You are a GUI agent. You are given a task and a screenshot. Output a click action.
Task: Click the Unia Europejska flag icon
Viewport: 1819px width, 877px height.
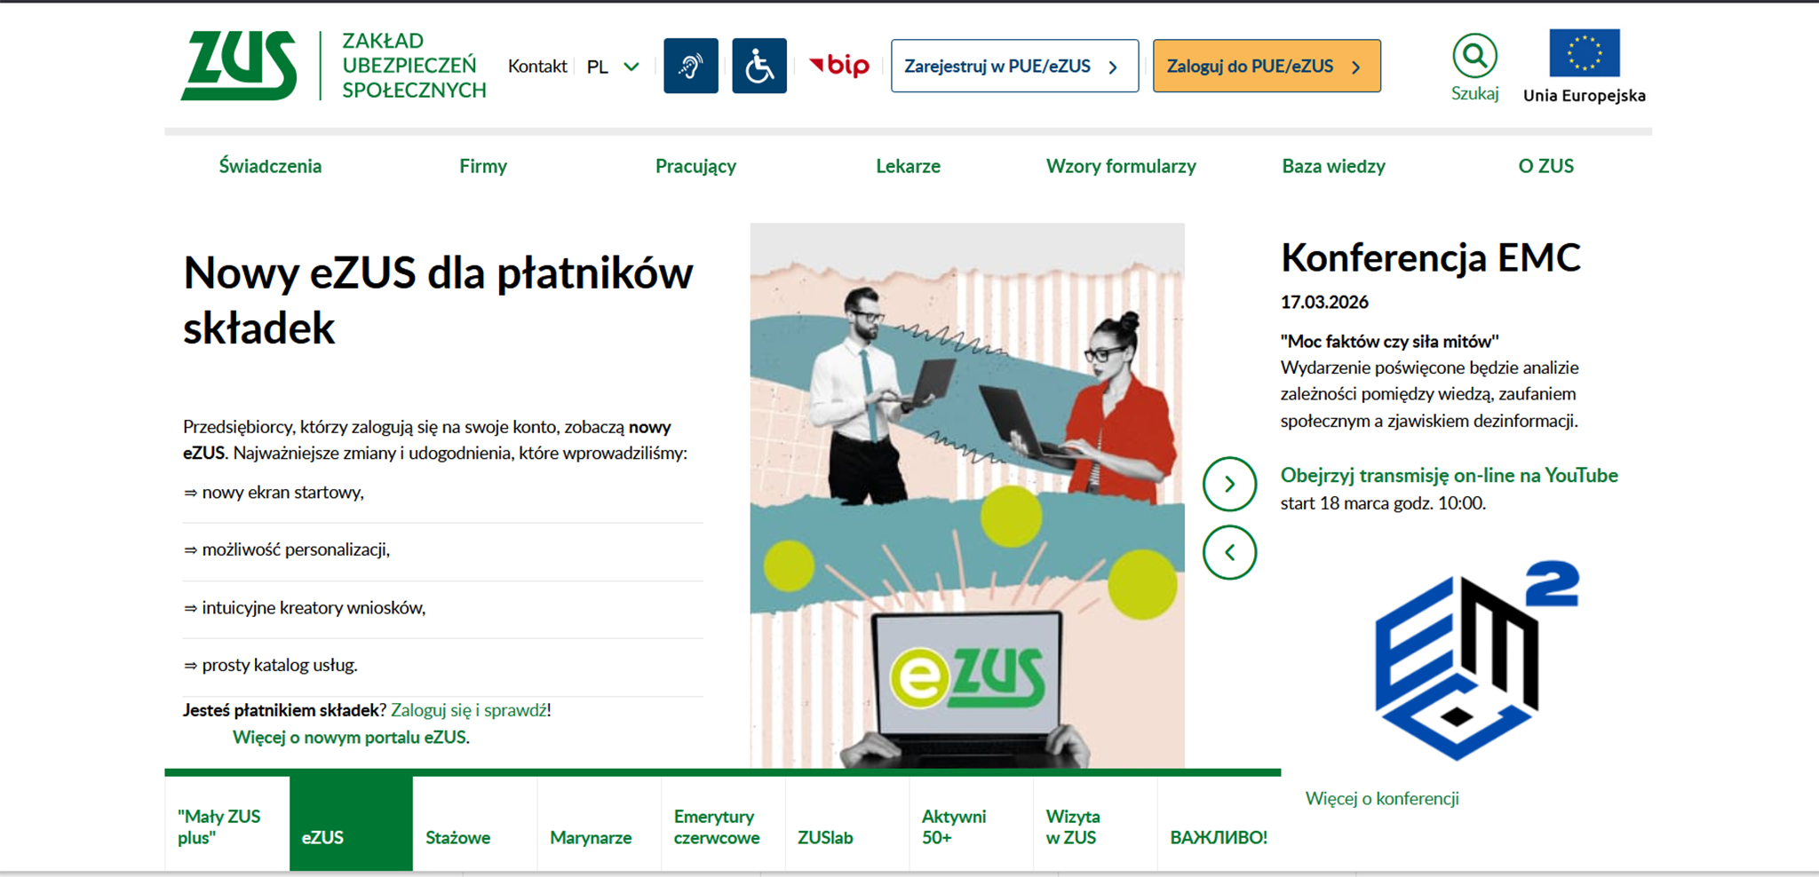1584,53
